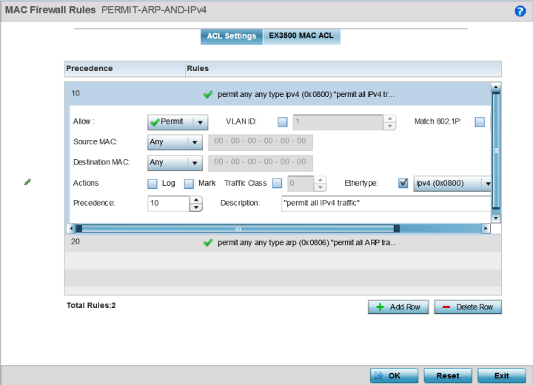The width and height of the screenshot is (533, 385).
Task: Open the Allow Permit dropdown
Action: point(178,122)
